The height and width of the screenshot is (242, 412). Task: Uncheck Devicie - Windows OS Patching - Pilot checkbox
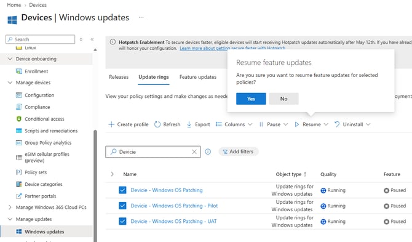point(122,206)
